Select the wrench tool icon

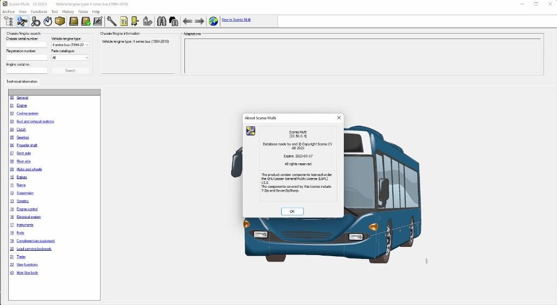tap(112, 22)
